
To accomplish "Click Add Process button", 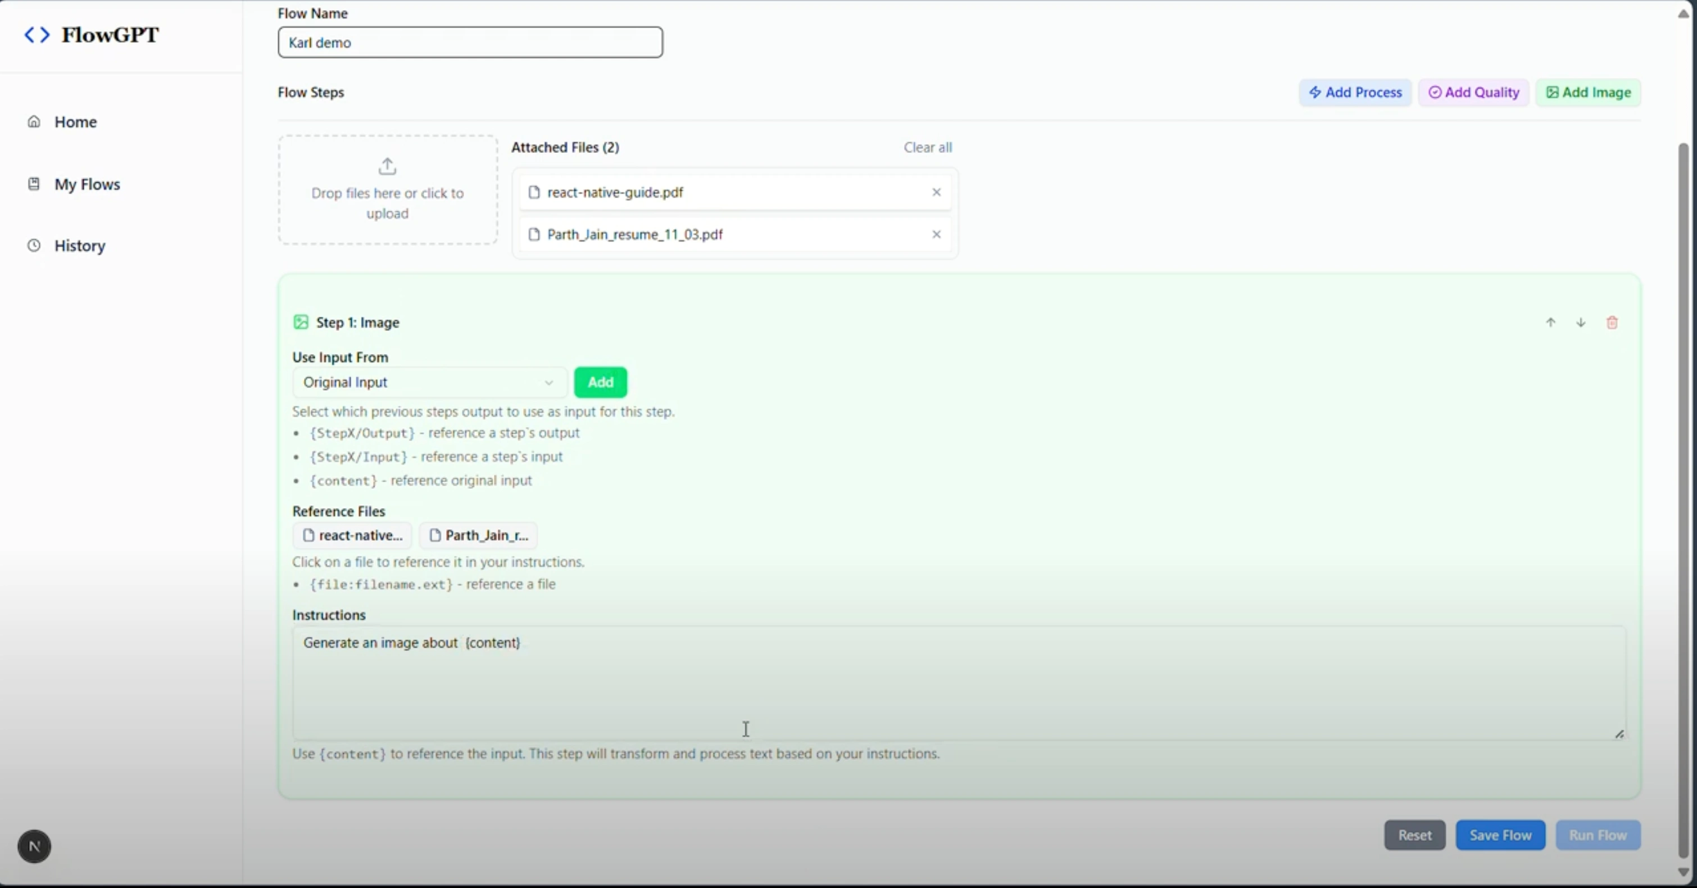I will (1355, 93).
